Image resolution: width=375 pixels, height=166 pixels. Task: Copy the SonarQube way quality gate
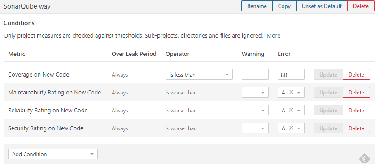284,6
